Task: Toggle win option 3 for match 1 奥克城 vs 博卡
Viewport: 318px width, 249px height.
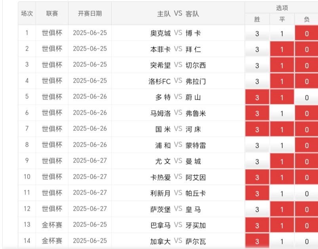Action: pyautogui.click(x=257, y=34)
